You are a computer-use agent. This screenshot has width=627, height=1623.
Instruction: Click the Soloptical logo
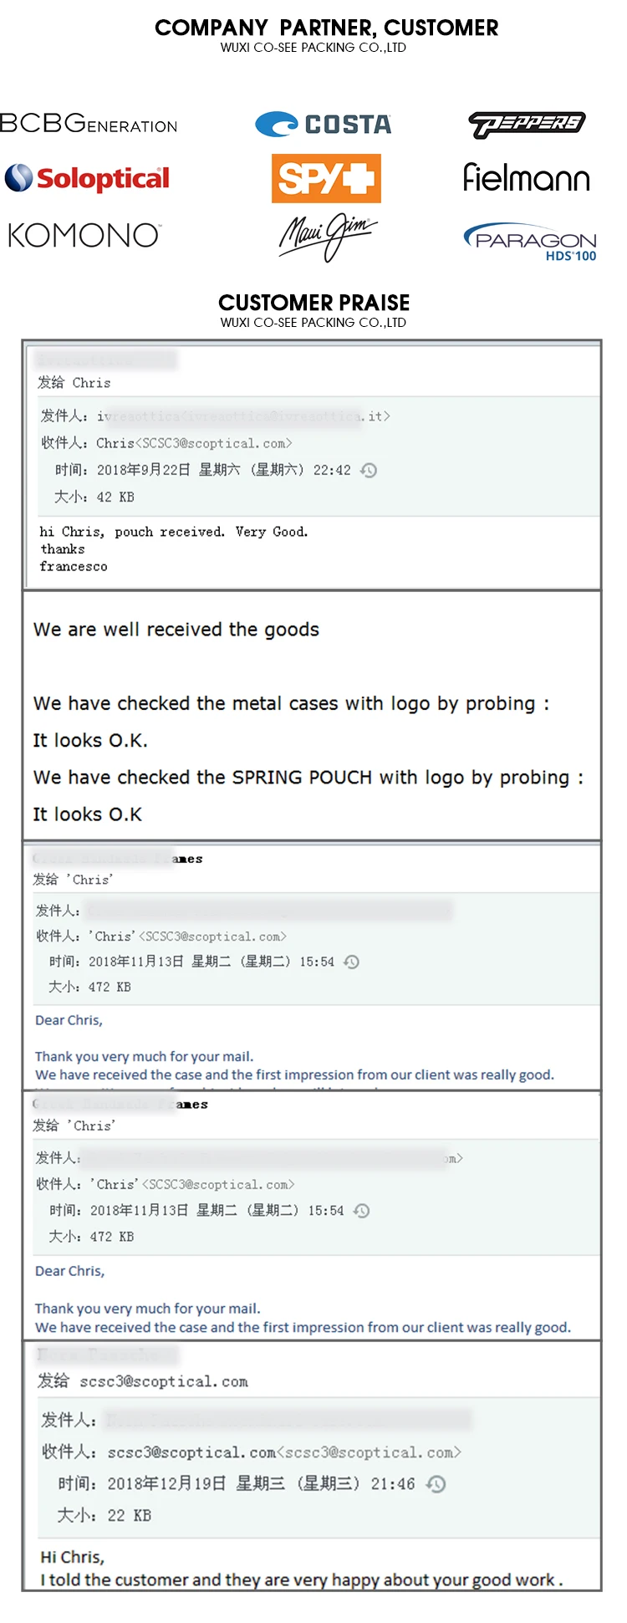pyautogui.click(x=87, y=178)
